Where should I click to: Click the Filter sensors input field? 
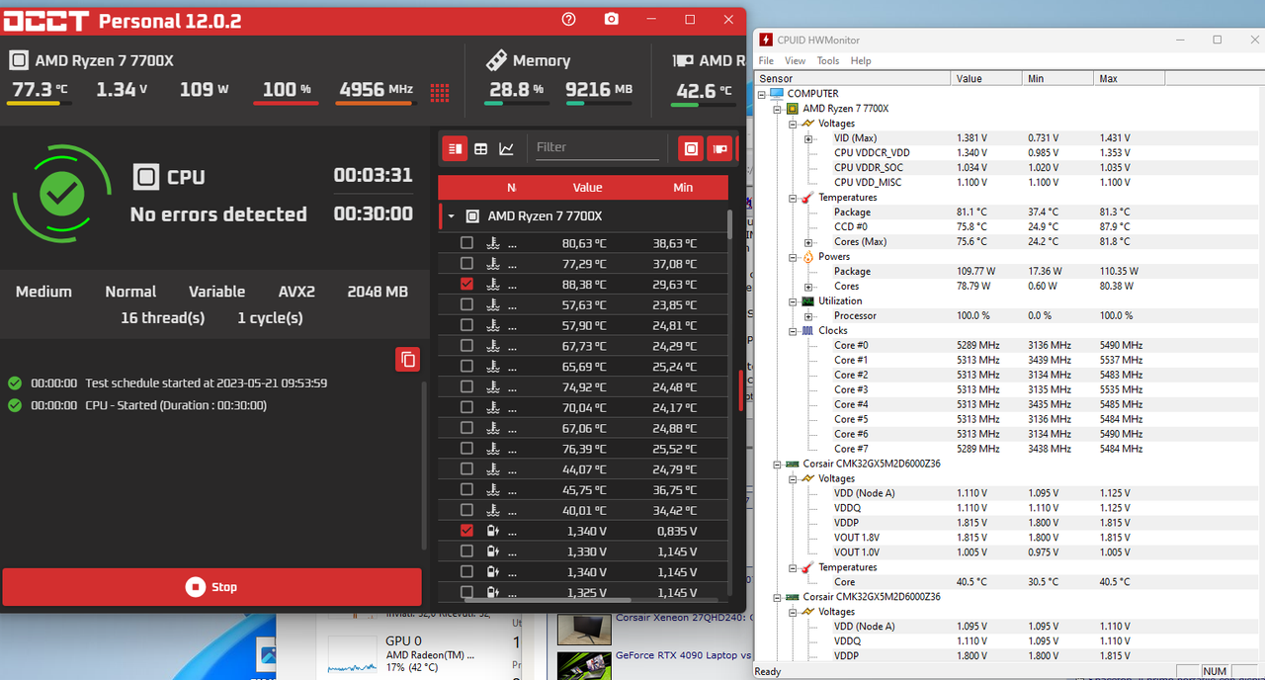coord(597,147)
